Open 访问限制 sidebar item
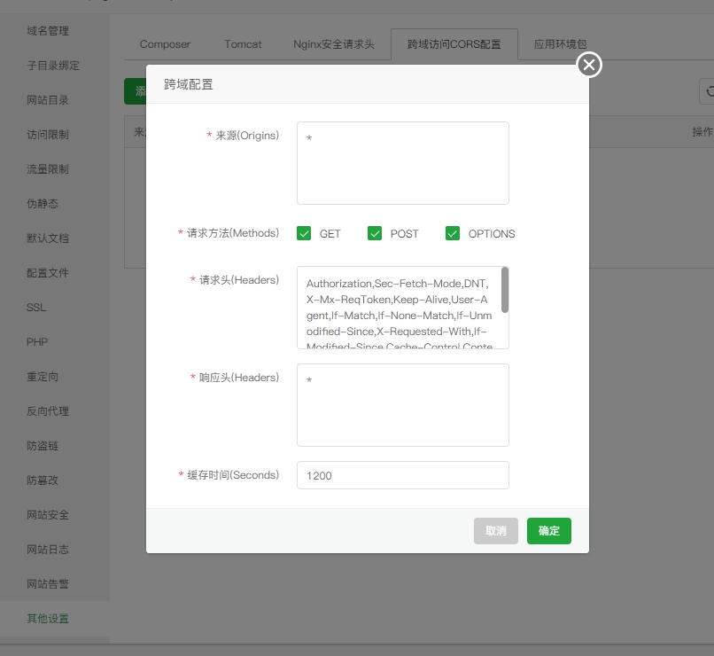 tap(47, 135)
